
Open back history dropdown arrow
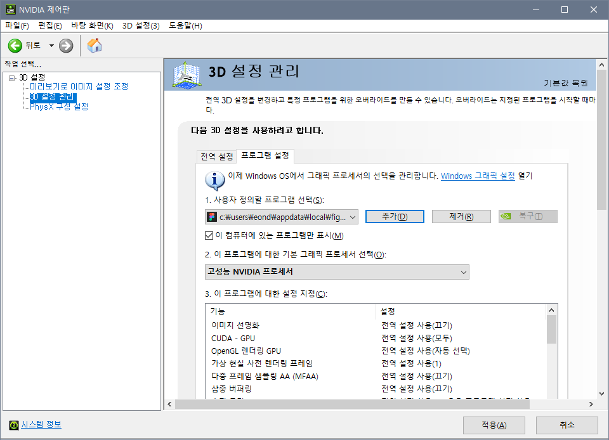pyautogui.click(x=51, y=46)
